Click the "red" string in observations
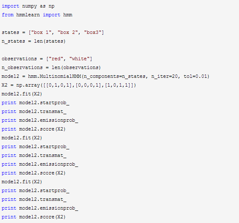Screen dimensions: 239x223 [56, 59]
